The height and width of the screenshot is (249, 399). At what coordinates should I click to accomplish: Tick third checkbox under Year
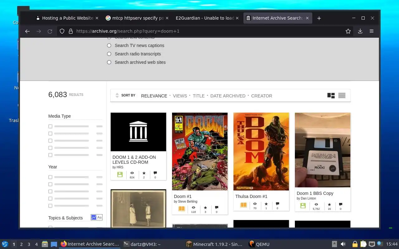pyautogui.click(x=50, y=191)
